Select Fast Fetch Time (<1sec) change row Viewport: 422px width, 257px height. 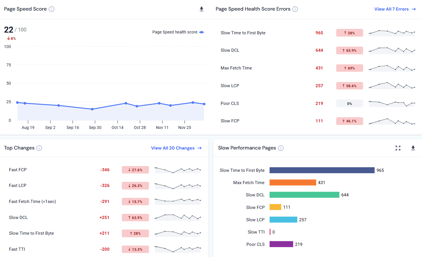(105, 202)
